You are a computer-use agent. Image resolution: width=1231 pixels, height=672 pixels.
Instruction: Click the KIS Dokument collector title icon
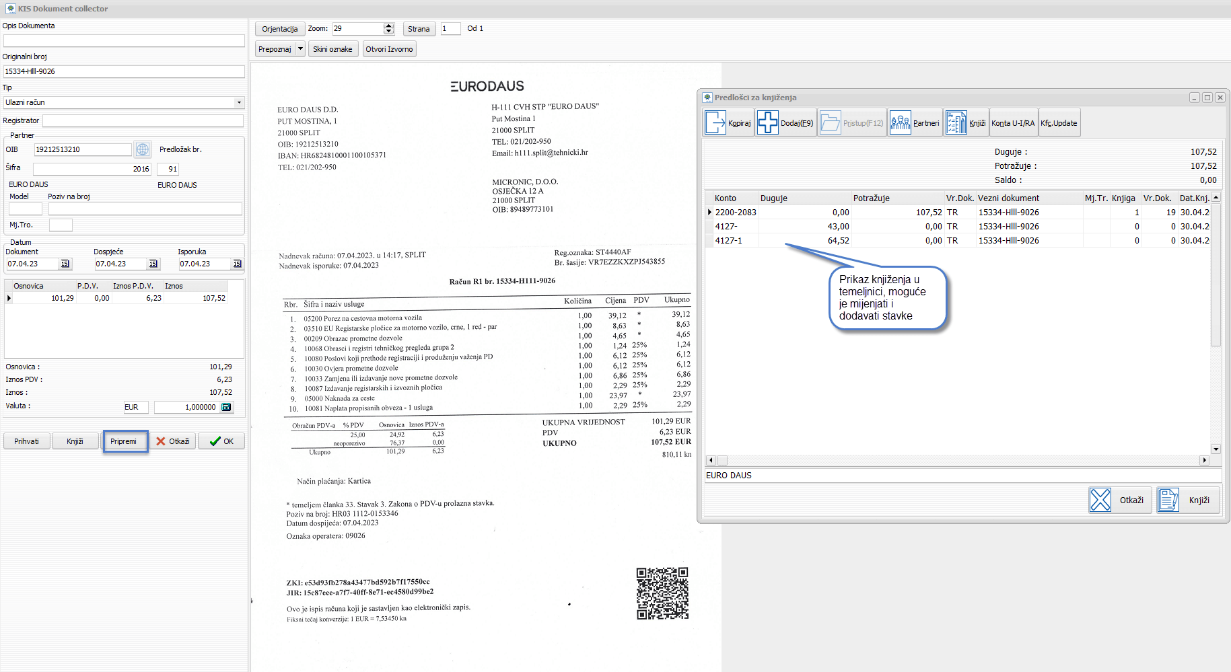pos(11,8)
